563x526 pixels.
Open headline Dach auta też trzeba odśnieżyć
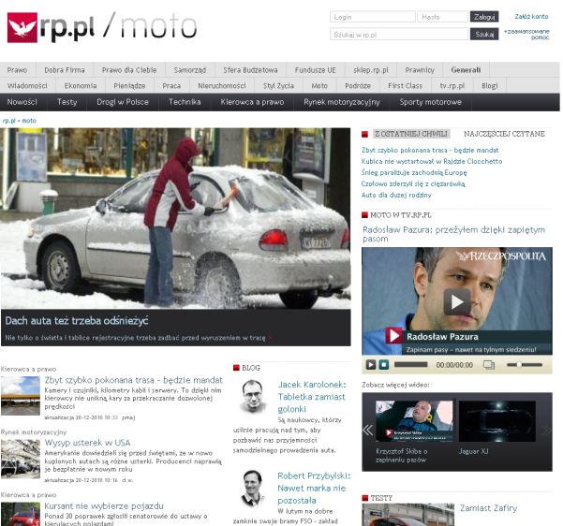77,321
